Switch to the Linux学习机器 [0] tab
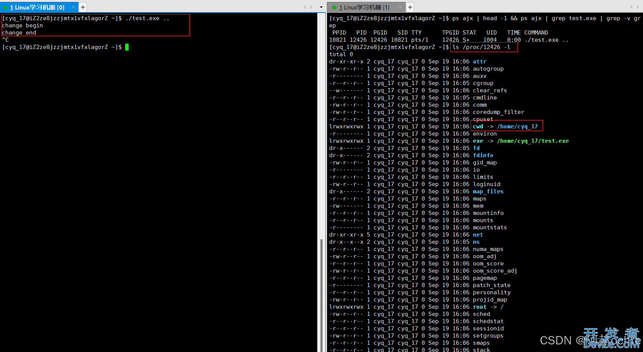This screenshot has height=352, width=643. tap(37, 7)
